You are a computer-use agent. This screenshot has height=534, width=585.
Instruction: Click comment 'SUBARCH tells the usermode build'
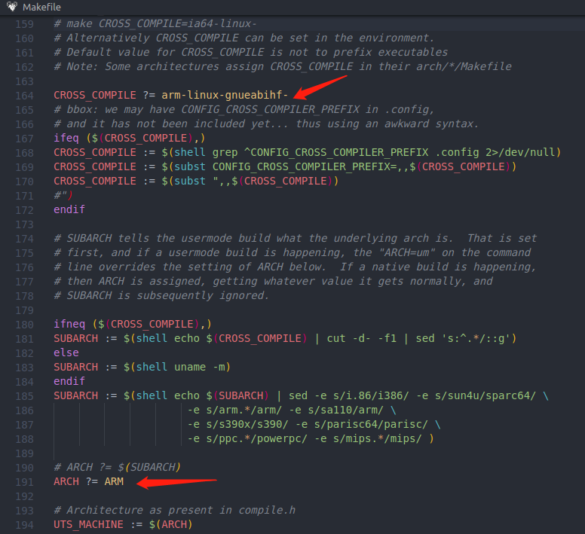[x=295, y=238]
